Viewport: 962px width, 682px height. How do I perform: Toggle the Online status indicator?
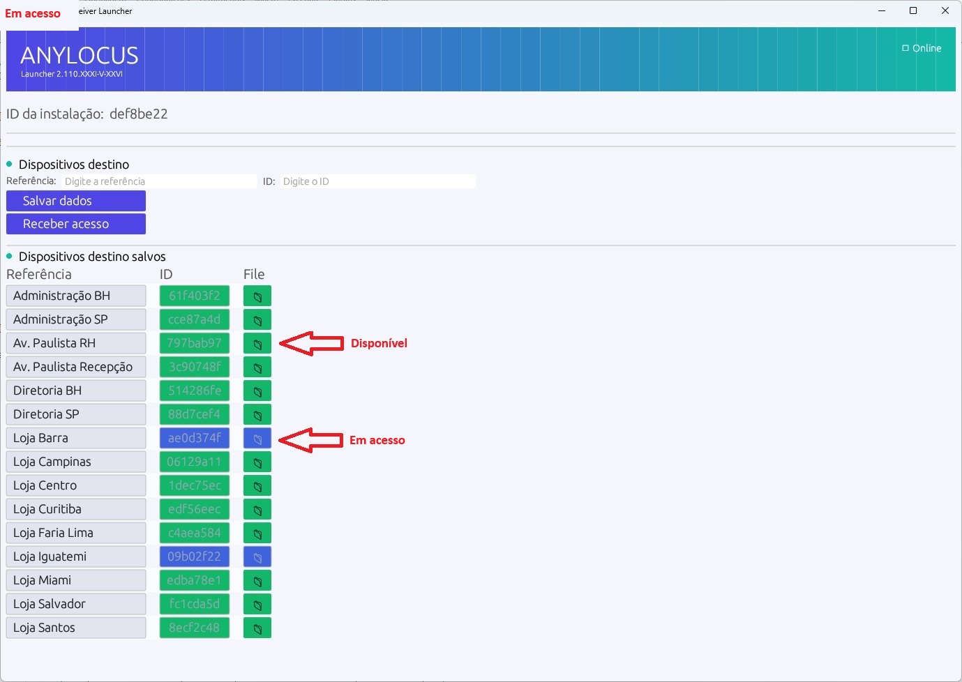pyautogui.click(x=922, y=48)
